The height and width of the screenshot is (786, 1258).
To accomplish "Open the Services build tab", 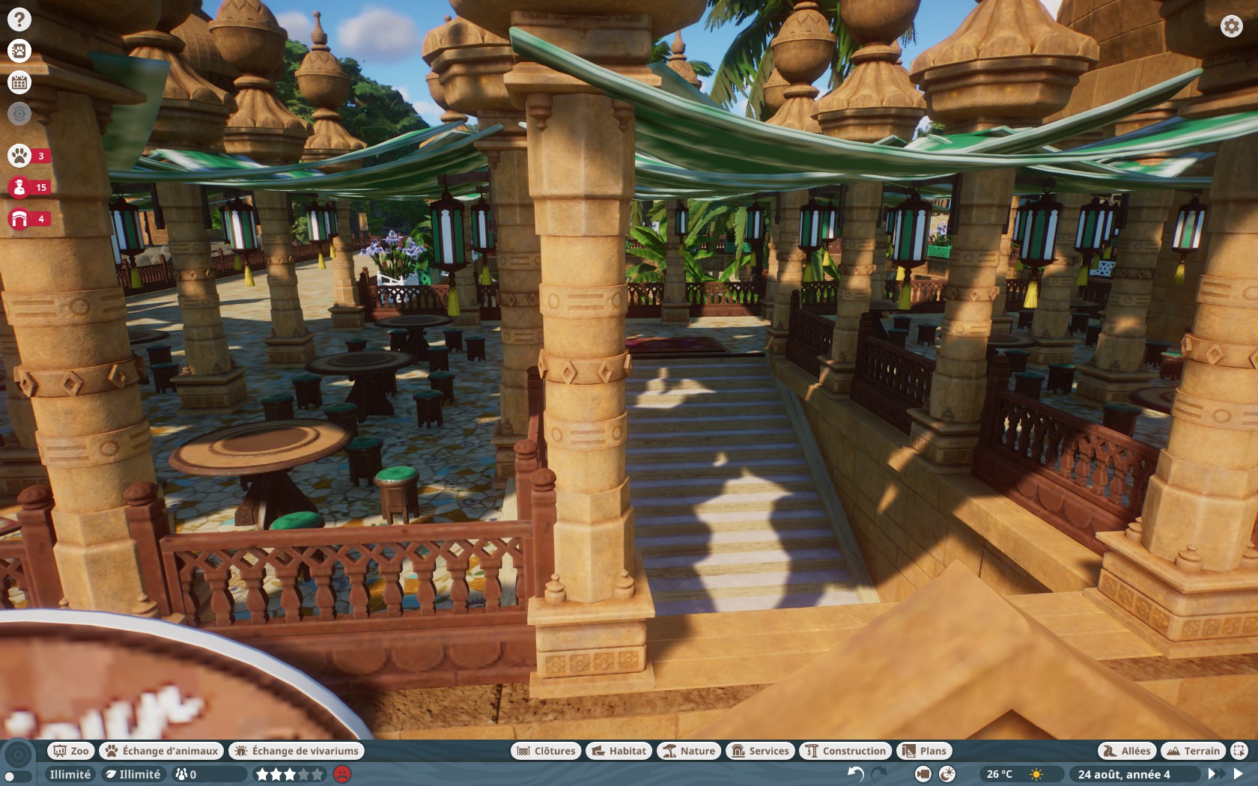I will (760, 751).
